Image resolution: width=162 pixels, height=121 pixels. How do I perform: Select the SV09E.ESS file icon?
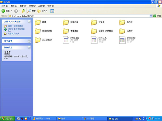(x=122, y=40)
